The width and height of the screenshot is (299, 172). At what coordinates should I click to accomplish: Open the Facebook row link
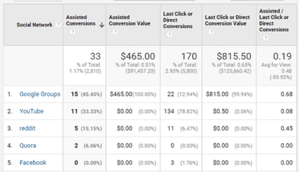coord(33,163)
